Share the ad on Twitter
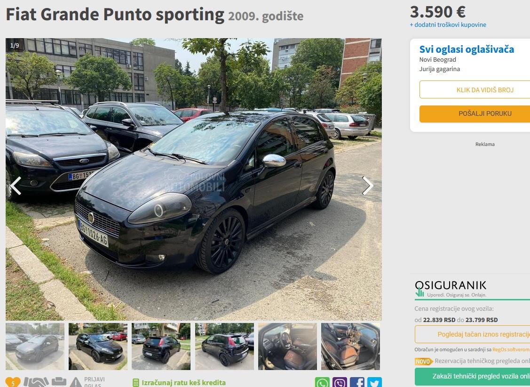This screenshot has width=530, height=387. coord(374,382)
